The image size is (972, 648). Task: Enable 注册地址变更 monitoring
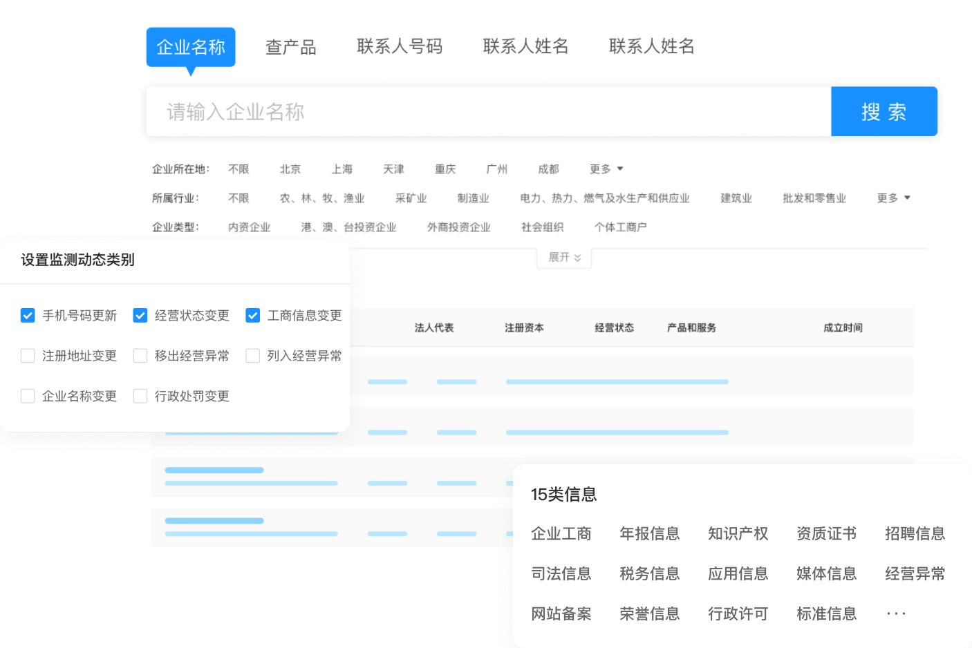(28, 356)
